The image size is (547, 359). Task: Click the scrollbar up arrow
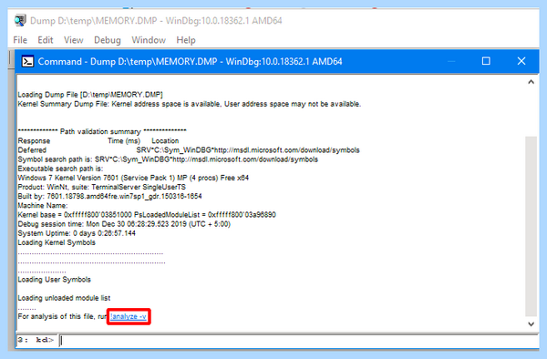[x=531, y=82]
